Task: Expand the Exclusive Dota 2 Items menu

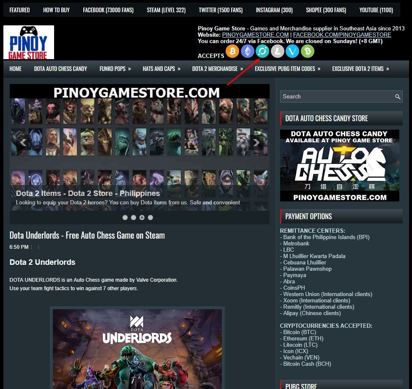Action: pos(360,69)
